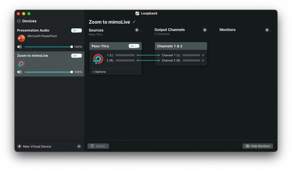
Task: Click the Zoom to mimoLive title text
Action: point(109,22)
